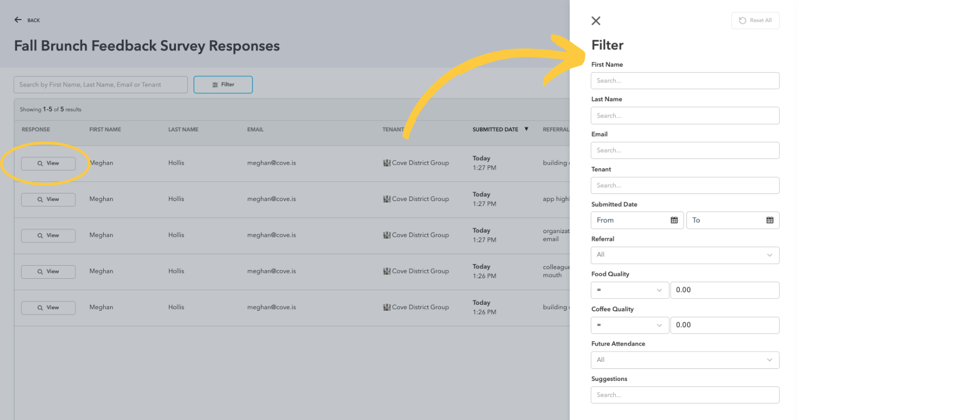Click the main search by name field
The height and width of the screenshot is (420, 978).
click(x=100, y=85)
